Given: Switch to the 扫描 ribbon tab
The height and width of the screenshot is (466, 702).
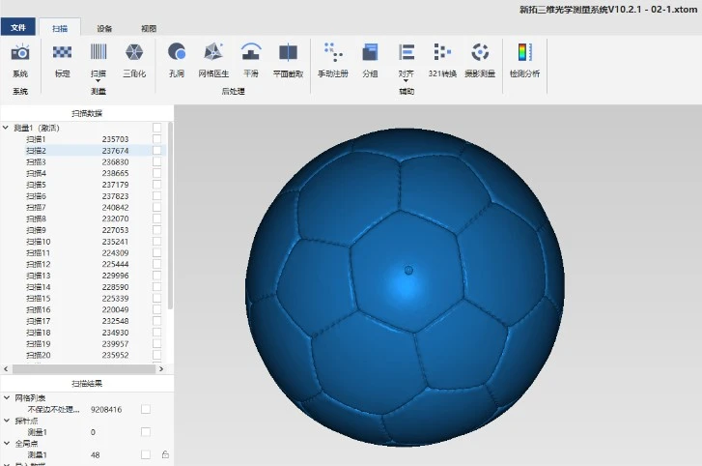Looking at the screenshot, I should 60,28.
